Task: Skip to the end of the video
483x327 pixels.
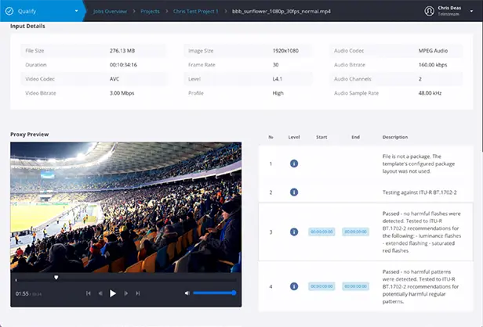Action: coord(138,293)
